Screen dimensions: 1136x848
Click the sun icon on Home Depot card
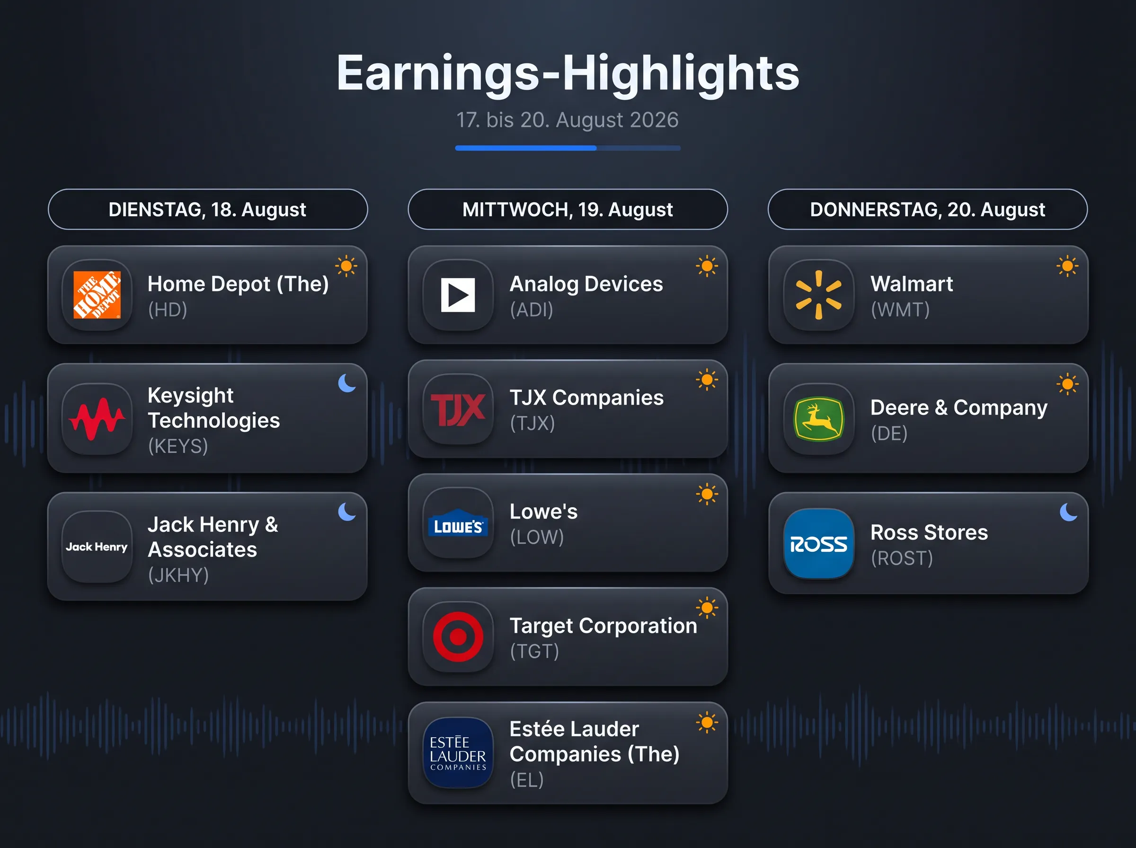click(x=346, y=266)
